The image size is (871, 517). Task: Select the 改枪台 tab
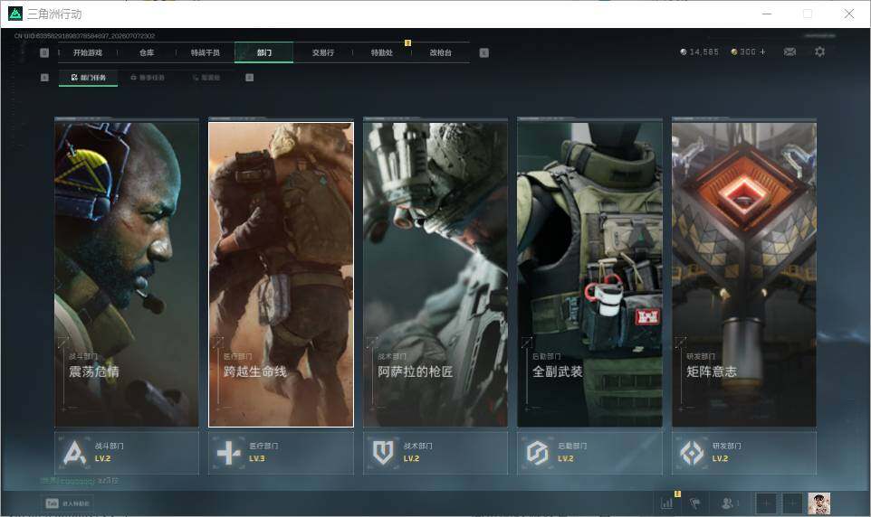[x=441, y=52]
